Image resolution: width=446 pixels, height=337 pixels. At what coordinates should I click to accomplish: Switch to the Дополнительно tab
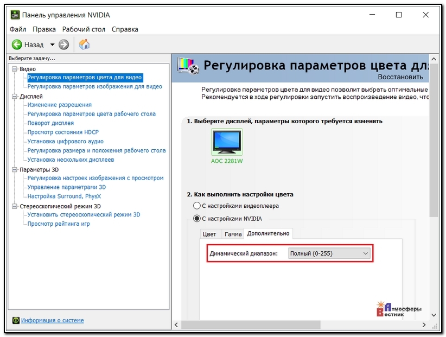point(268,233)
